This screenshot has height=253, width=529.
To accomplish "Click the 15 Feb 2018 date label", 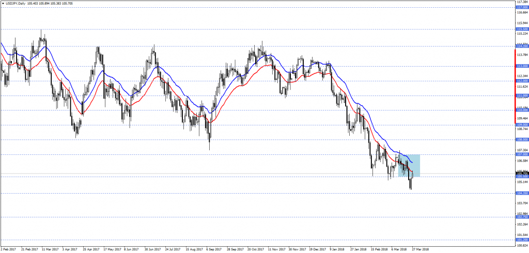I will [380, 250].
